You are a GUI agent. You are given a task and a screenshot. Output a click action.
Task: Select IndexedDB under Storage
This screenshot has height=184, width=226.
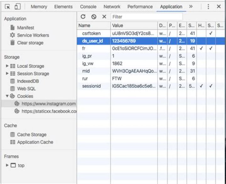coord(28,81)
